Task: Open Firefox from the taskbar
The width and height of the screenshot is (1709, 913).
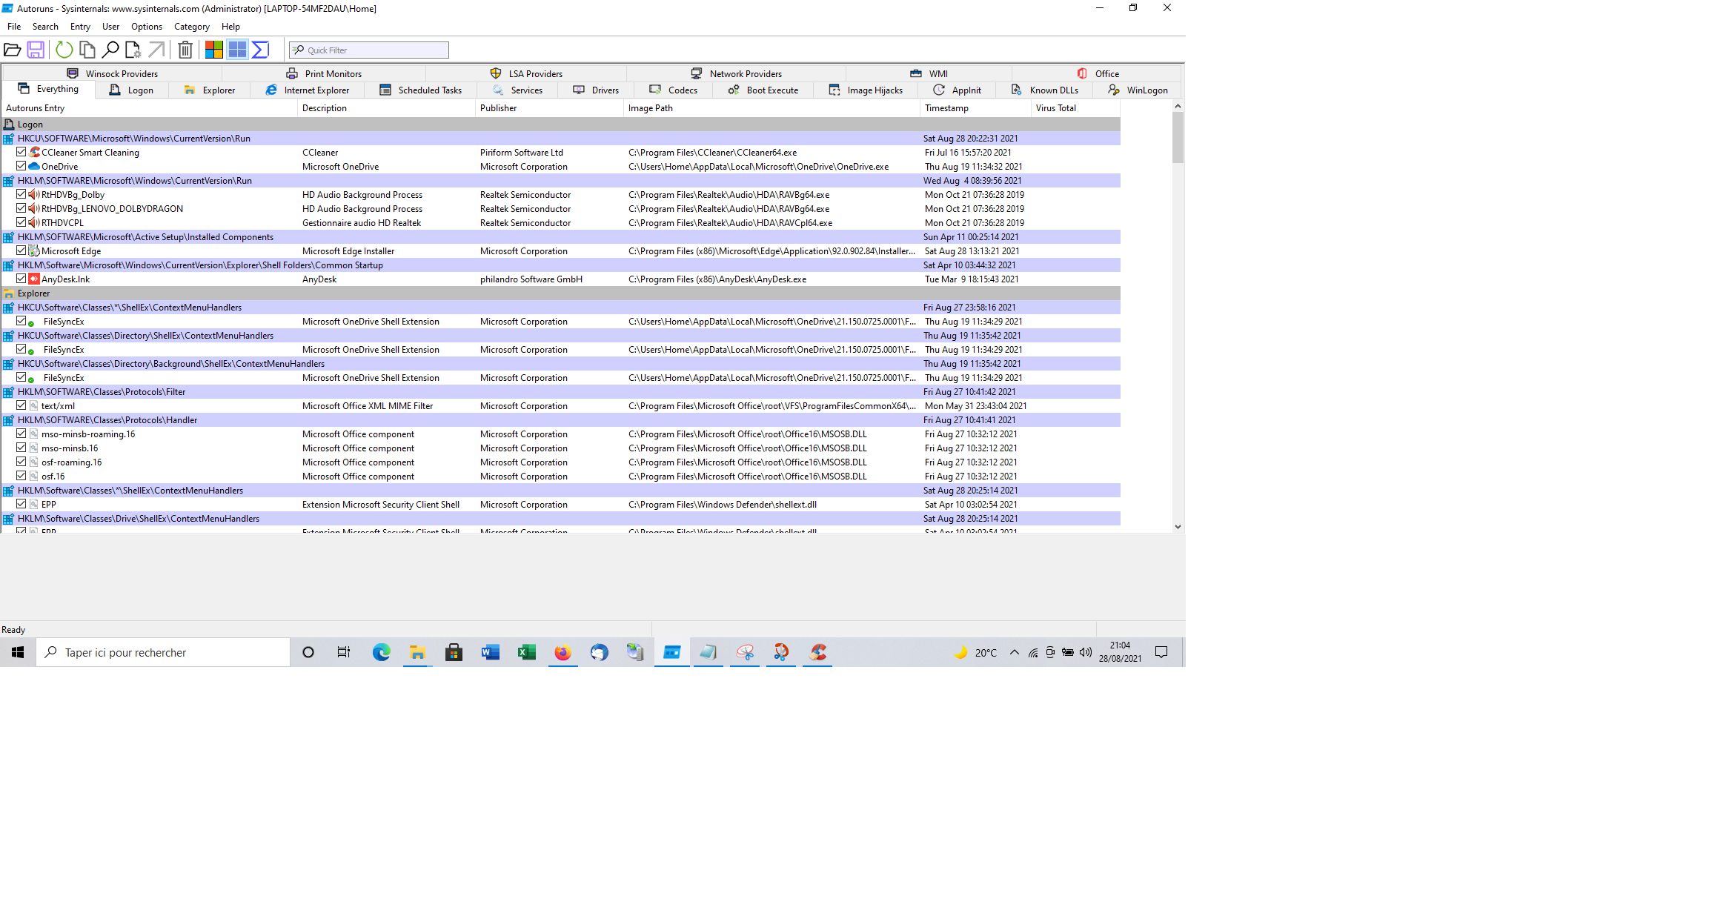Action: tap(563, 652)
